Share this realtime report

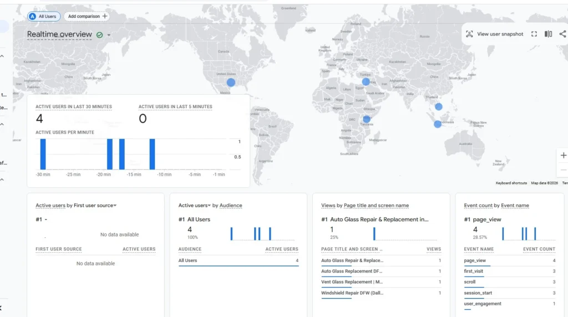coord(562,34)
